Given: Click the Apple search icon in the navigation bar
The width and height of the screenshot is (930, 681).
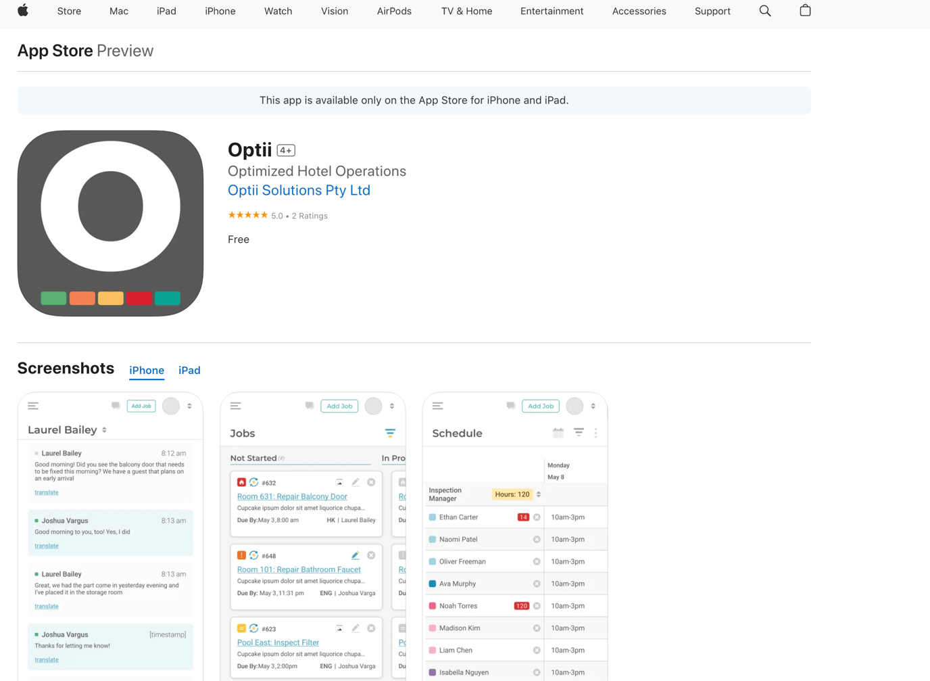Looking at the screenshot, I should (764, 11).
